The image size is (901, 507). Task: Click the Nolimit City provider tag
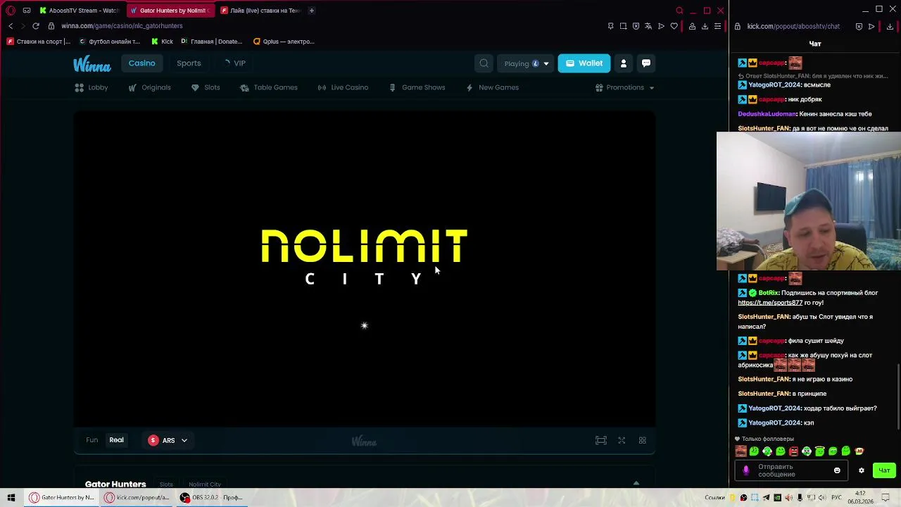(x=205, y=484)
